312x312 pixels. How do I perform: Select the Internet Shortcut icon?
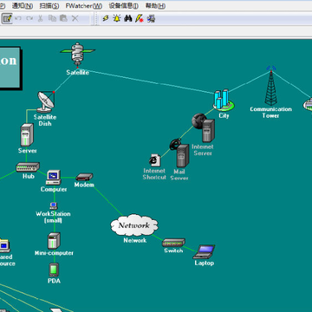click(154, 160)
